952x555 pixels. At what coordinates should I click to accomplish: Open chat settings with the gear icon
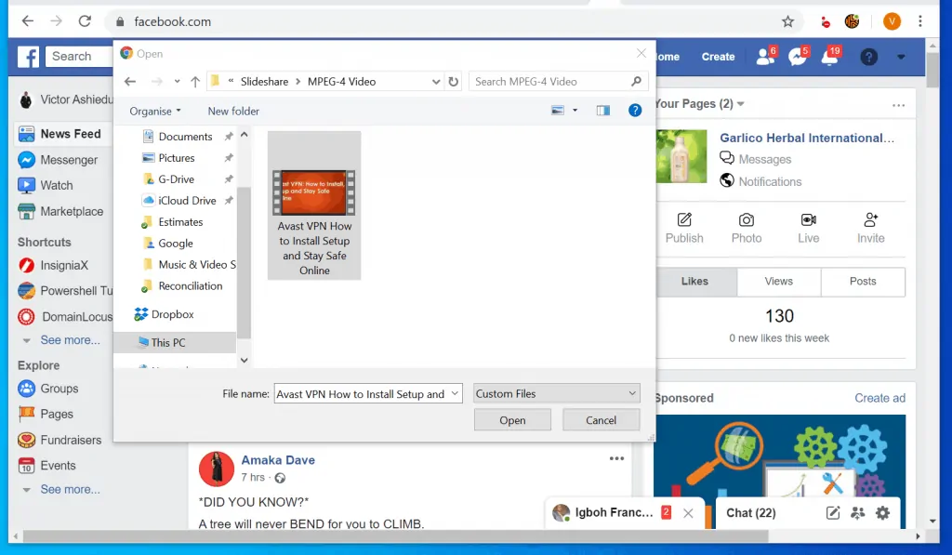click(x=881, y=512)
